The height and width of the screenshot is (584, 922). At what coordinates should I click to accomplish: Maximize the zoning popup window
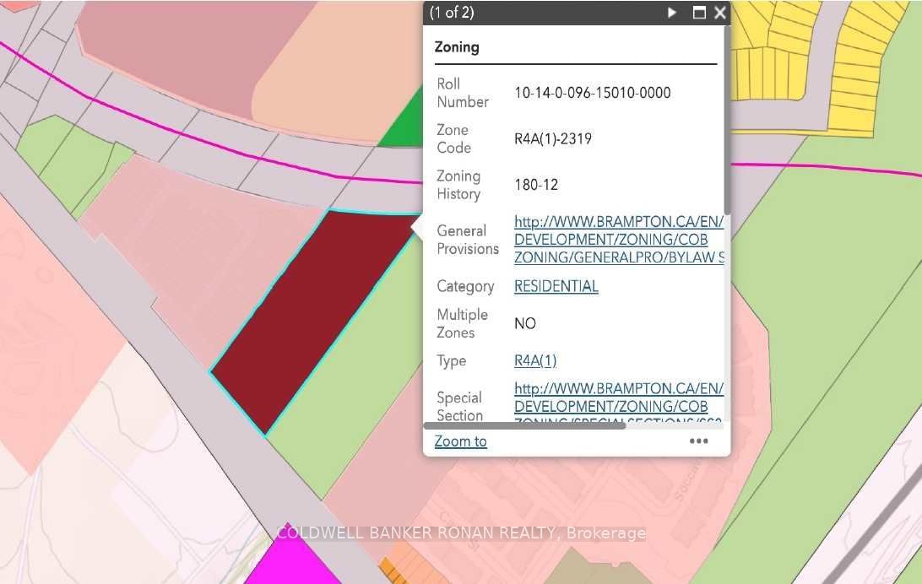pyautogui.click(x=698, y=13)
